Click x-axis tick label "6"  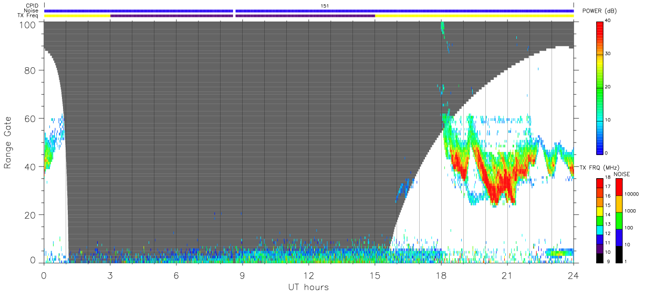176,275
